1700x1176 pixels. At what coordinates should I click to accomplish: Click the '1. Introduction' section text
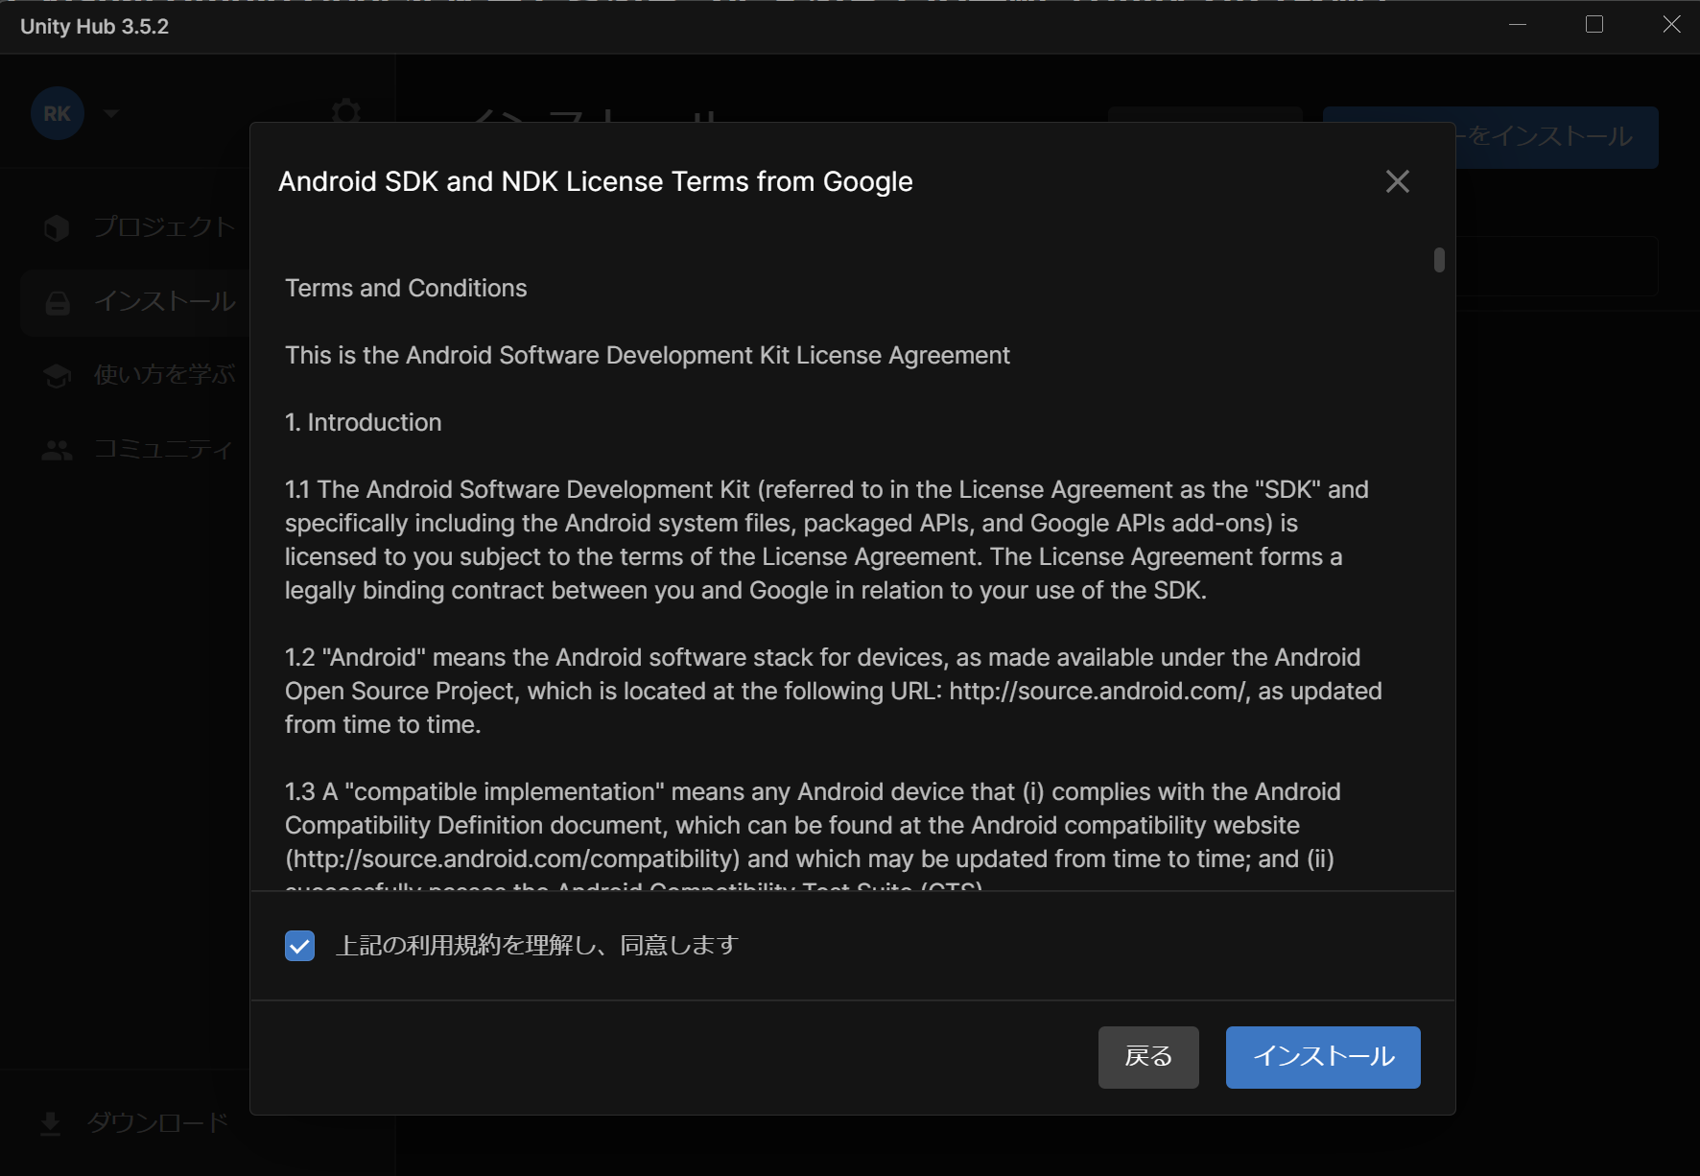pos(364,422)
